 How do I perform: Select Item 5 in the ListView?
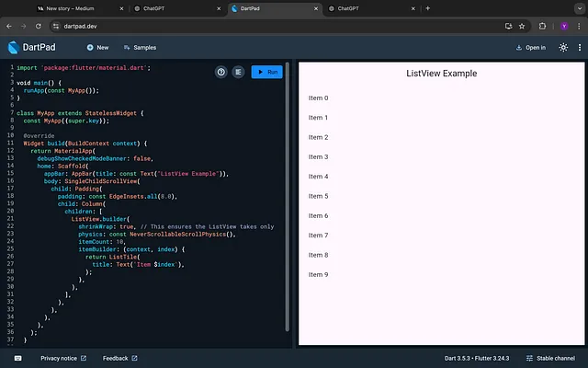[441, 196]
